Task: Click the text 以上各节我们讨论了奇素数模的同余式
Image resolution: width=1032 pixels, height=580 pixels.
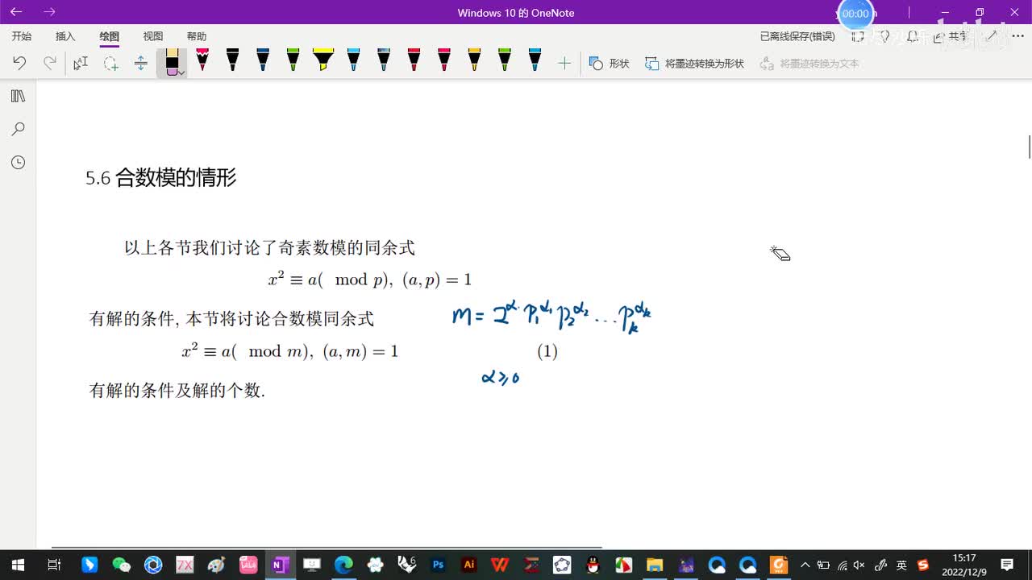Action: tap(269, 248)
